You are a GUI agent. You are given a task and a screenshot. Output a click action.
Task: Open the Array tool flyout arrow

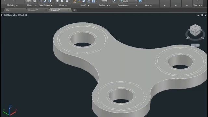click(x=97, y=1)
